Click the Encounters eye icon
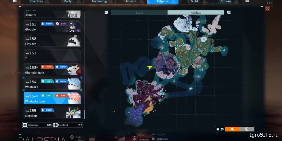This screenshot has height=141, width=282. 25,125
